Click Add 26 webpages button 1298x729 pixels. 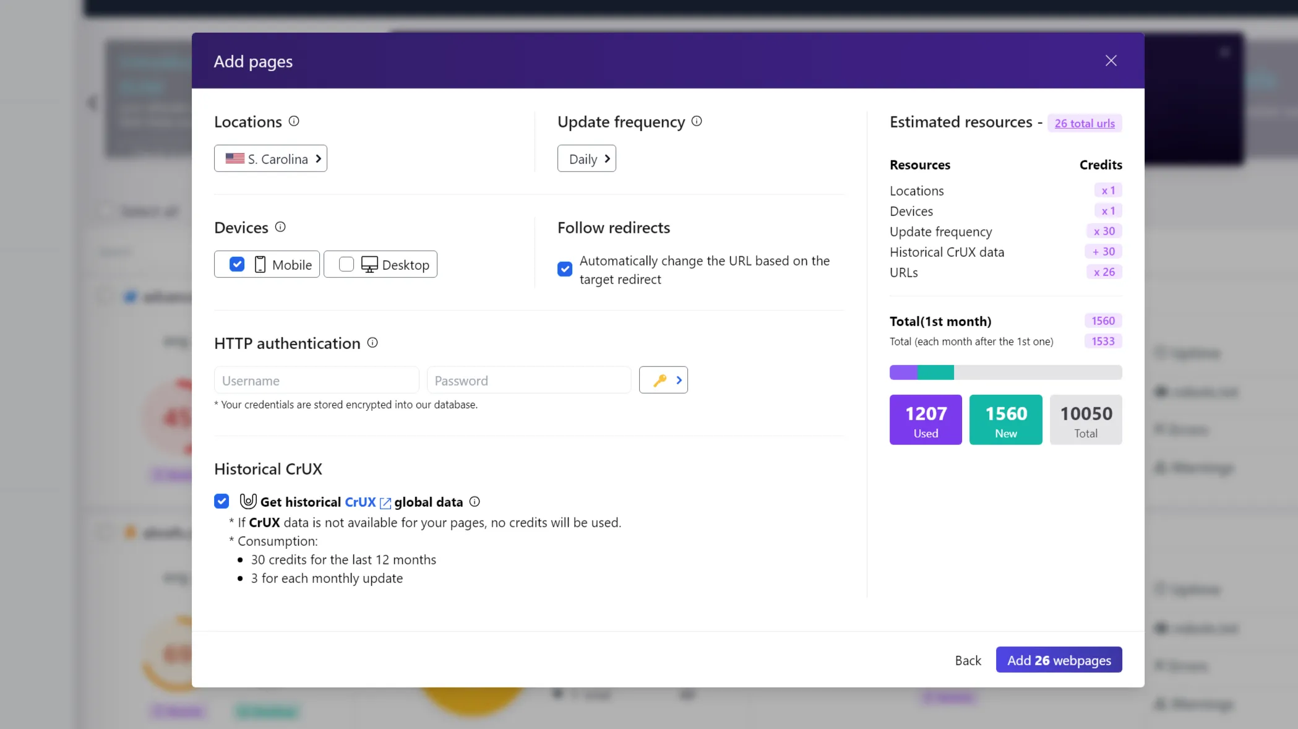tap(1059, 660)
